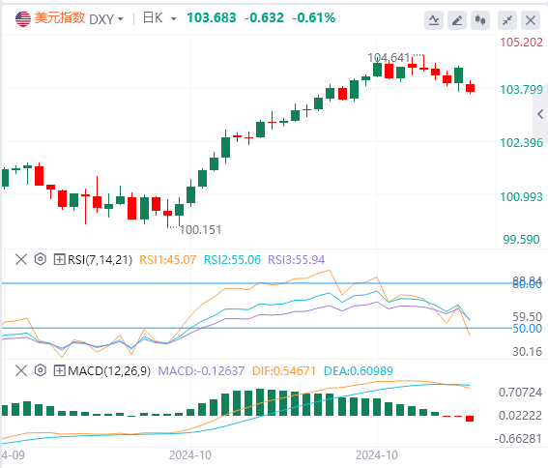Click the RSI(7,14,21) indicator label

(100, 260)
